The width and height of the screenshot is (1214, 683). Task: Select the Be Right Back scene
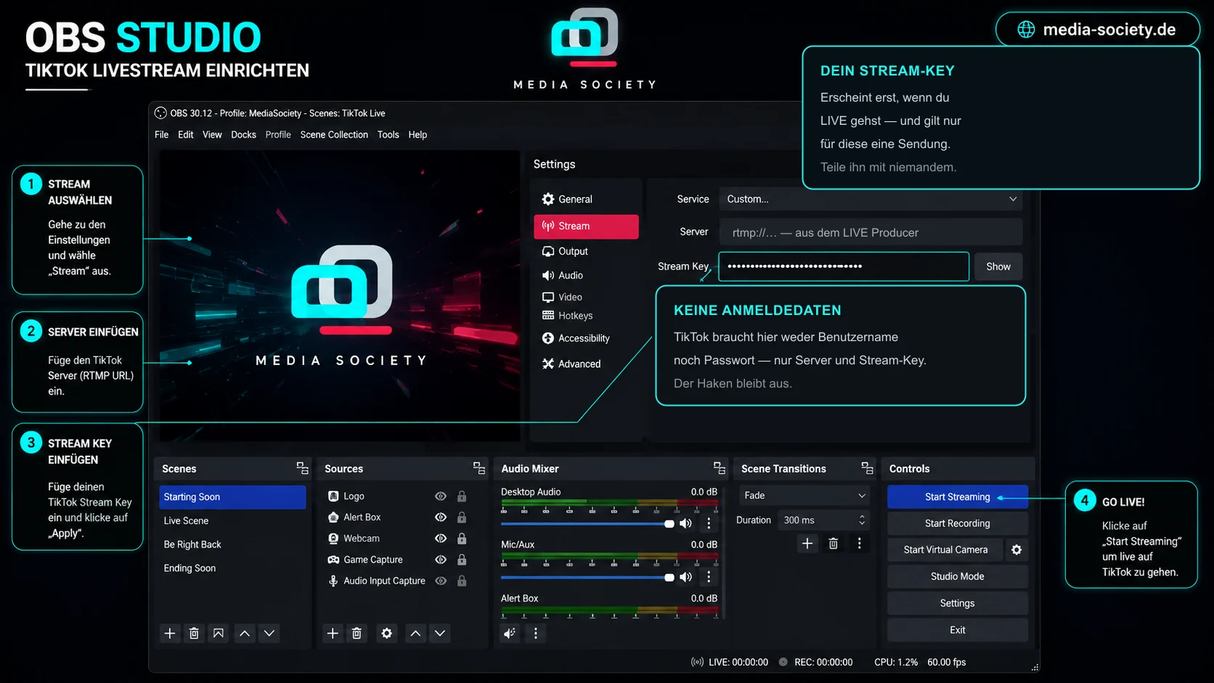point(232,544)
